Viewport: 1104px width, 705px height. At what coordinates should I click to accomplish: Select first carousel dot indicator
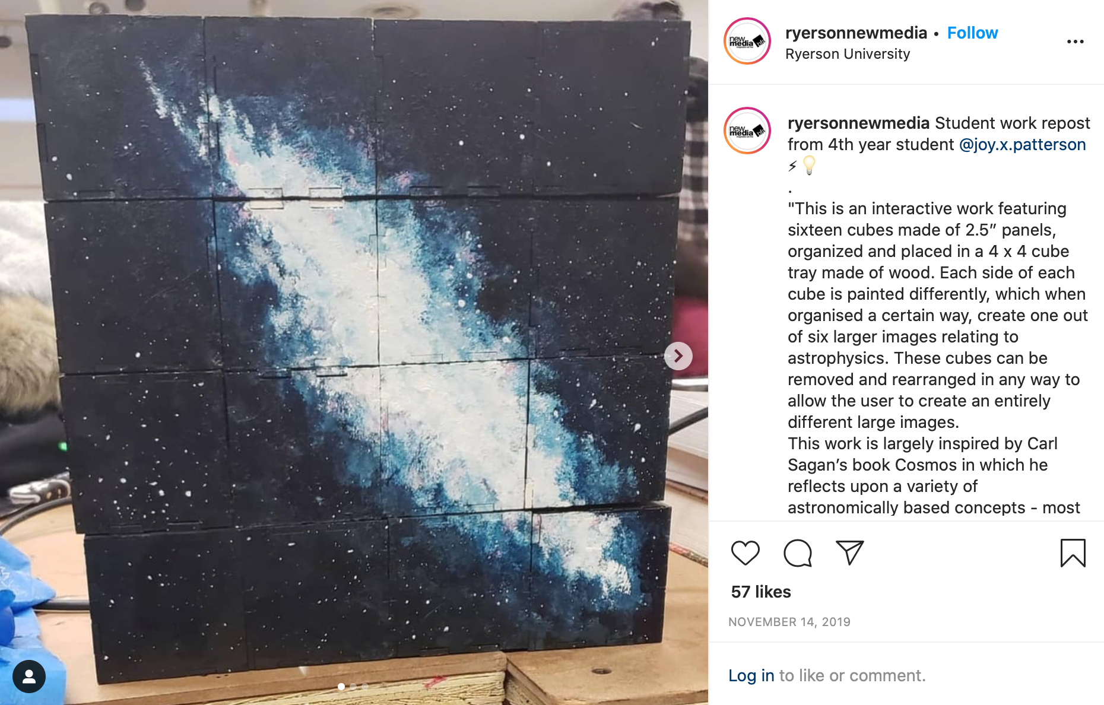click(x=341, y=686)
